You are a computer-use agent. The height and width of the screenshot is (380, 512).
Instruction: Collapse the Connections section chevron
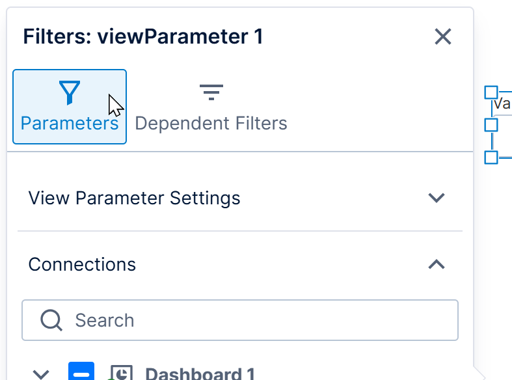(437, 264)
